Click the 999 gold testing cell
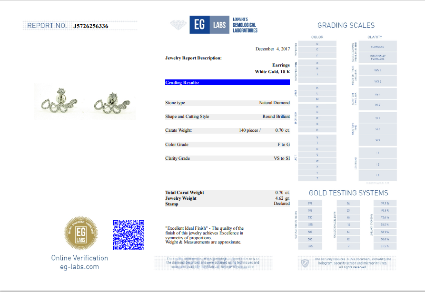The height and width of the screenshot is (292, 425). (310, 203)
